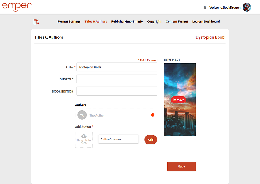Viewport: 260px width, 184px height.
Task: Select the Titles & Authors tab
Action: click(x=96, y=21)
